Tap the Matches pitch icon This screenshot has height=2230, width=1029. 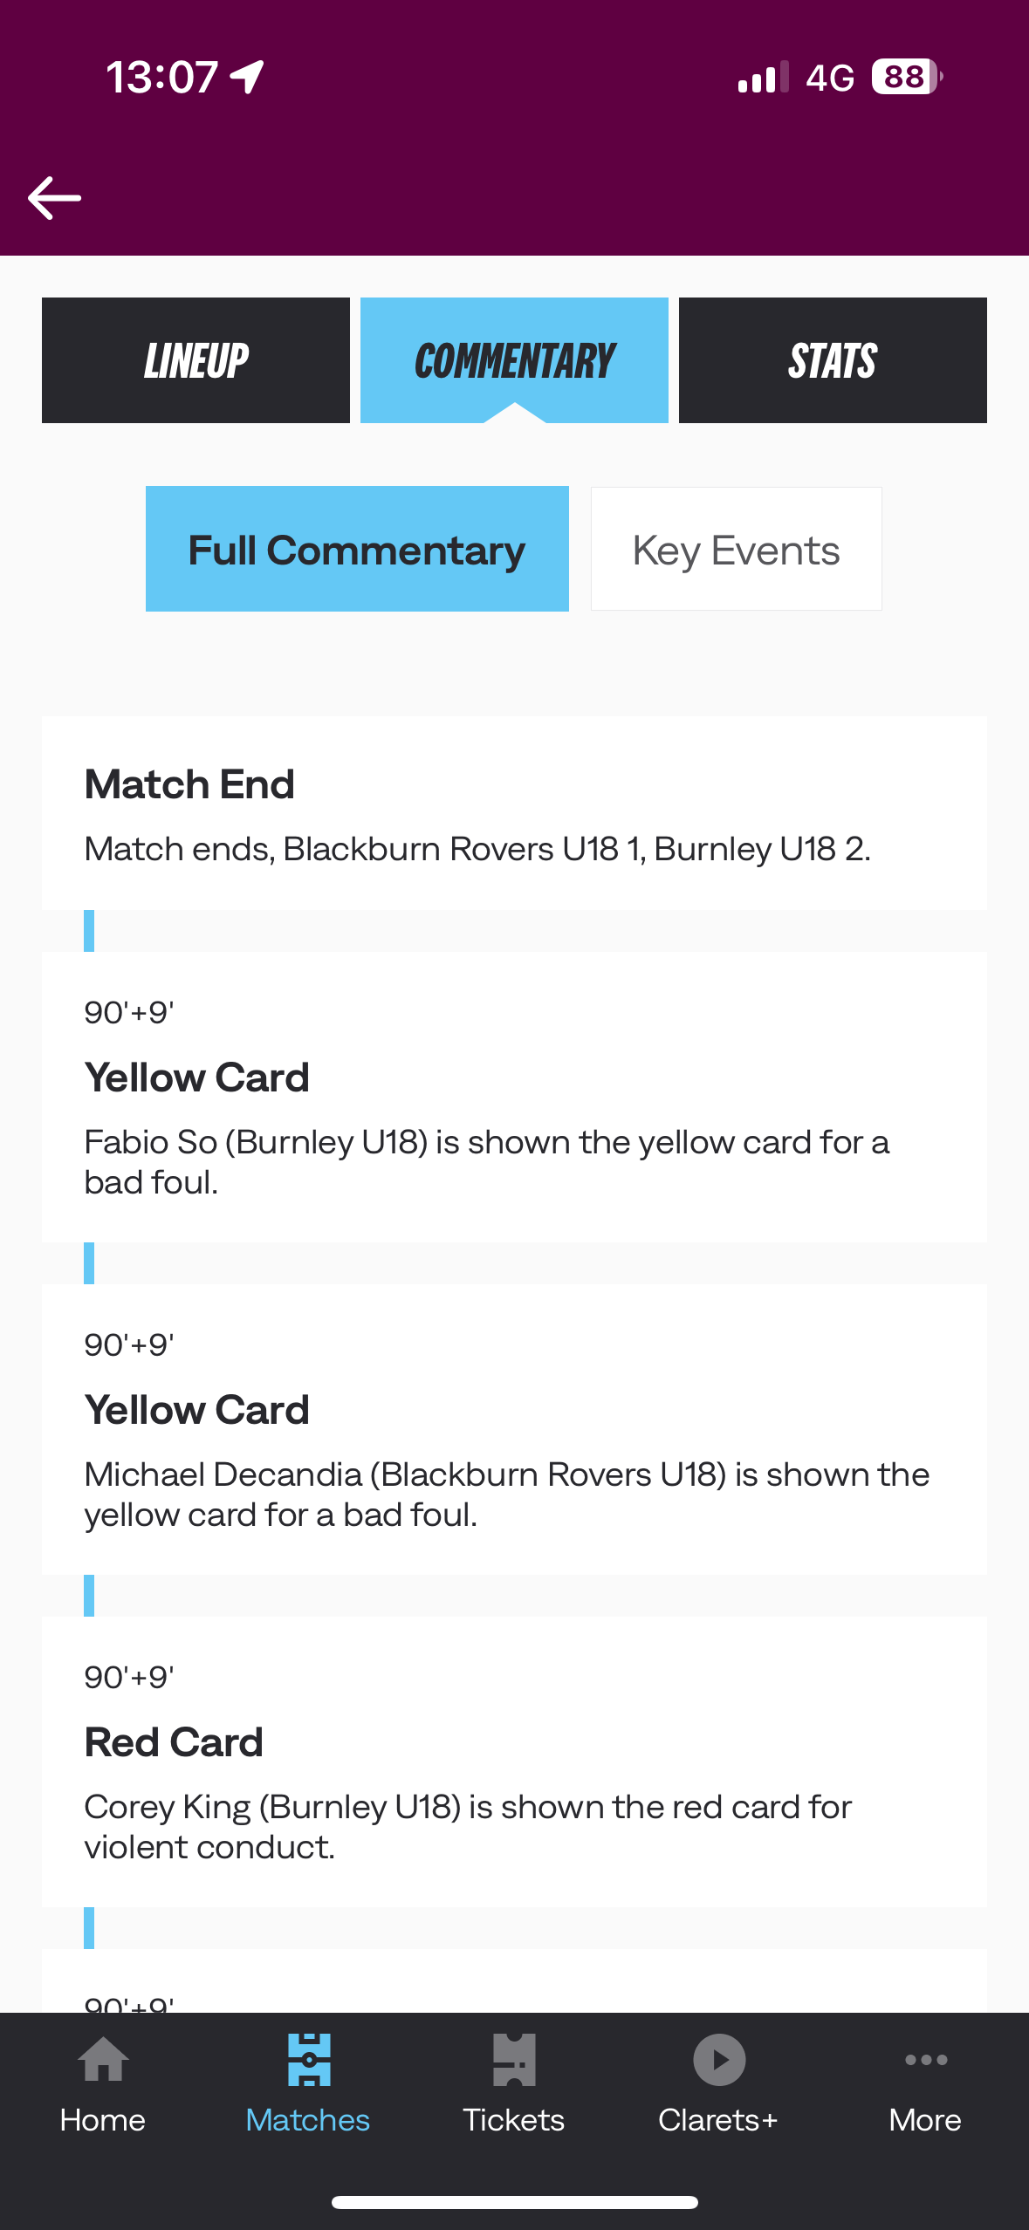point(309,2061)
